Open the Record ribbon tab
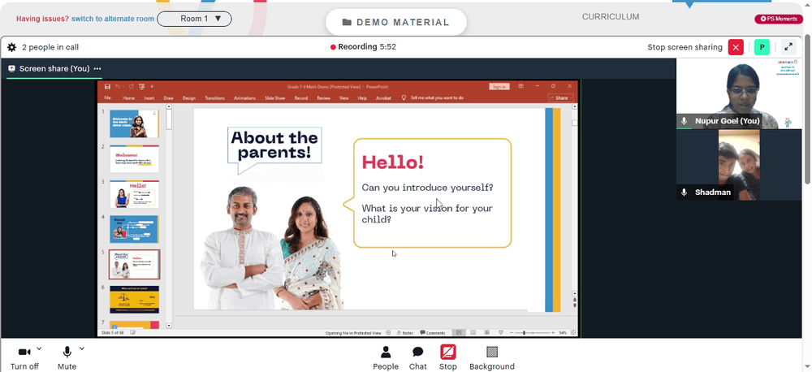The image size is (812, 372). pyautogui.click(x=301, y=98)
